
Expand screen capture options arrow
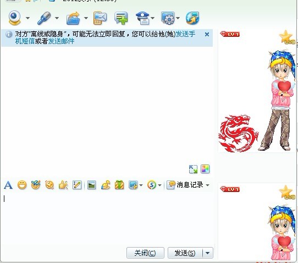pyautogui.click(x=141, y=185)
